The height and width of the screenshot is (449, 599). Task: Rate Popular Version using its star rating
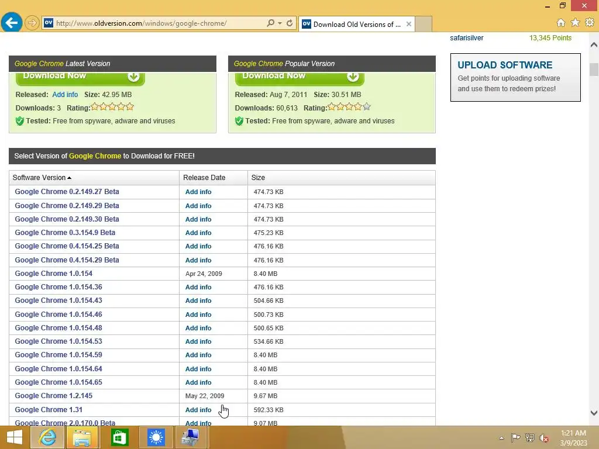349,107
